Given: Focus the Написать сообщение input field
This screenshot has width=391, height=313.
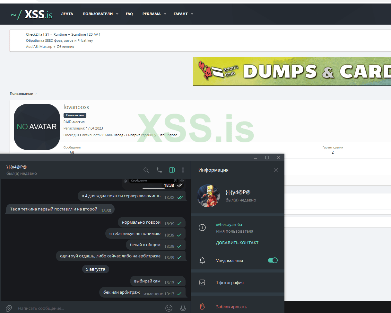Looking at the screenshot, I should (90, 308).
